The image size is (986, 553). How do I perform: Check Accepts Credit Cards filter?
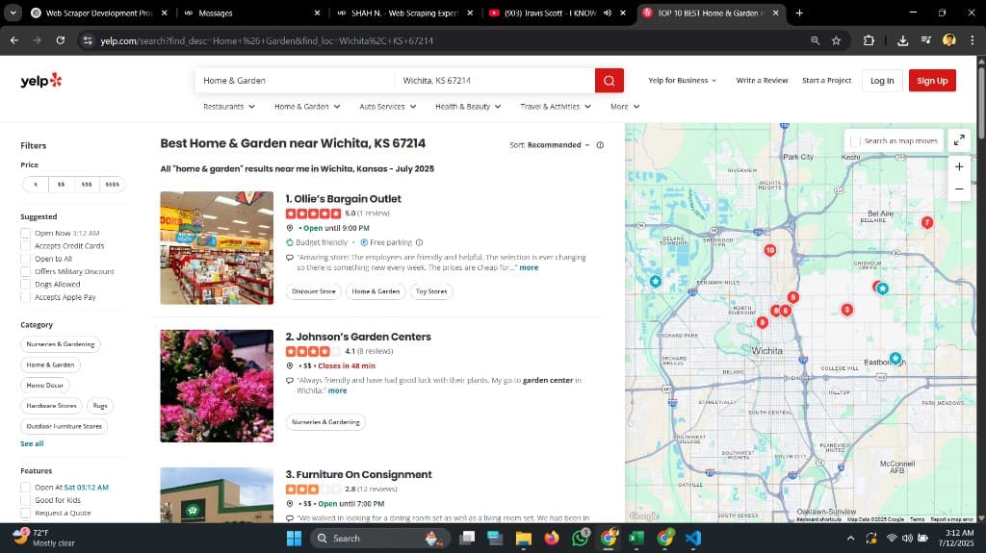[25, 246]
